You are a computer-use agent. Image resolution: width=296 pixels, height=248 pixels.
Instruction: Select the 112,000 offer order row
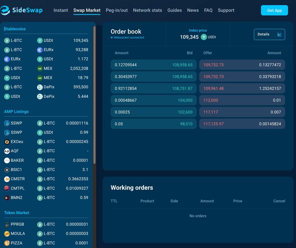[x=242, y=100]
